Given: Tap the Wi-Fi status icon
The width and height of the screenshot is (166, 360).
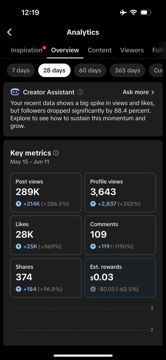Looking at the screenshot, I should [x=133, y=12].
